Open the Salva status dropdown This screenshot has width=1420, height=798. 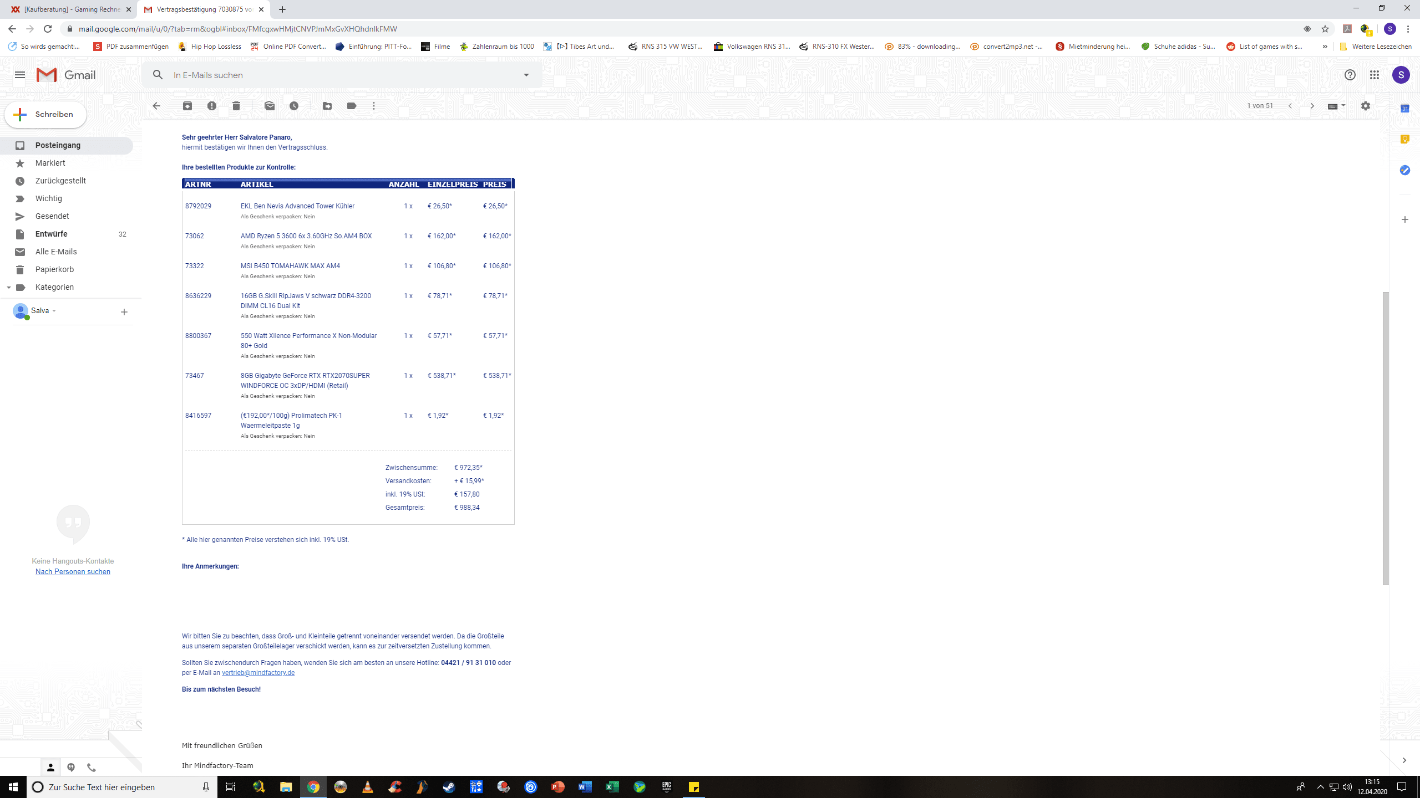[x=54, y=311]
